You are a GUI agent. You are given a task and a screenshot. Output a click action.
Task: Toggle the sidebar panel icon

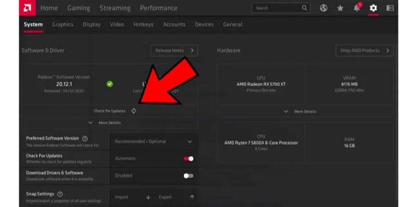[x=390, y=8]
